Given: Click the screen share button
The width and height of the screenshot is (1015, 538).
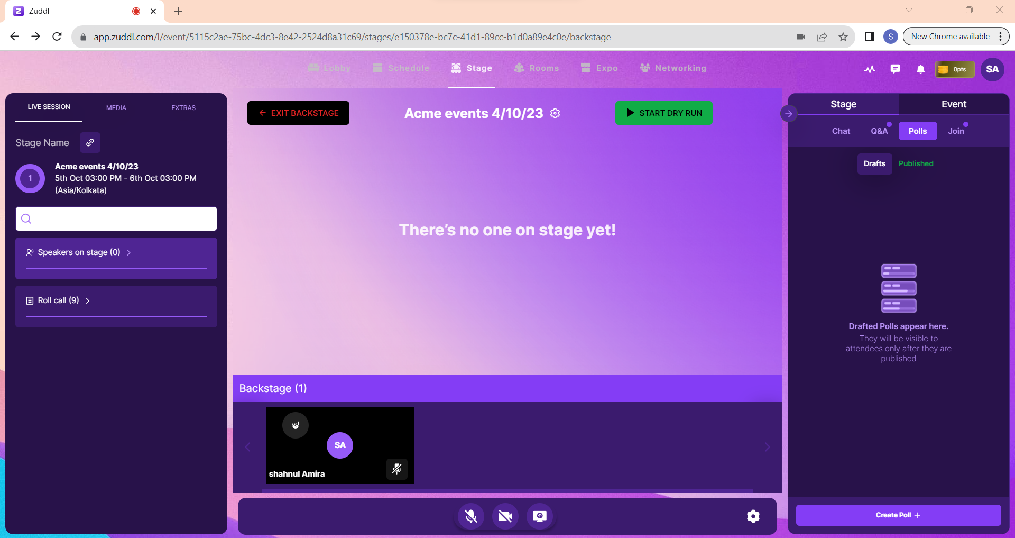Looking at the screenshot, I should (540, 516).
